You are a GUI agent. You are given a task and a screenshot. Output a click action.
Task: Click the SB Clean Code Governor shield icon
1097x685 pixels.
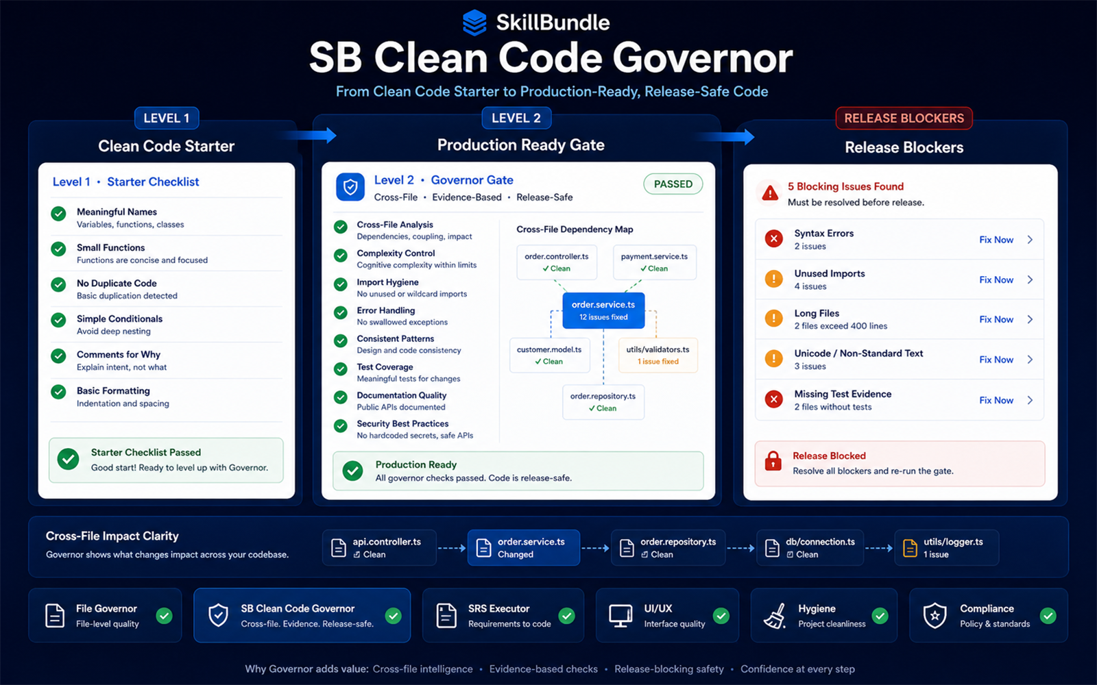pyautogui.click(x=218, y=616)
